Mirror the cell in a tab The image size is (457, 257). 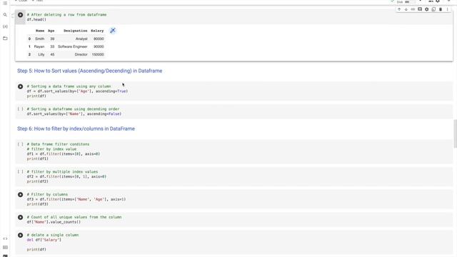coord(433,9)
